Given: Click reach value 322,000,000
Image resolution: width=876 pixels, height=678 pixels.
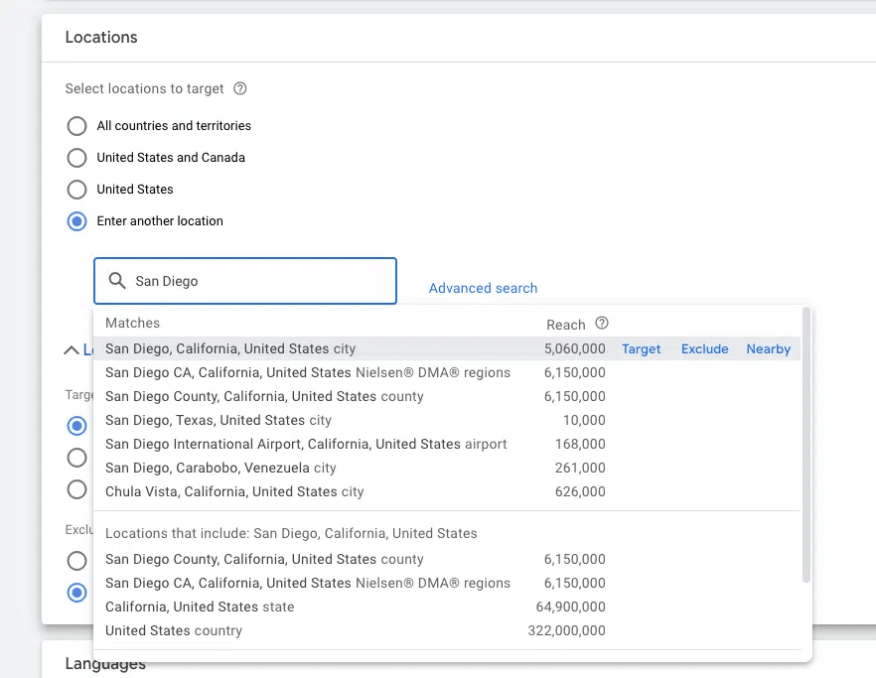Looking at the screenshot, I should 566,630.
